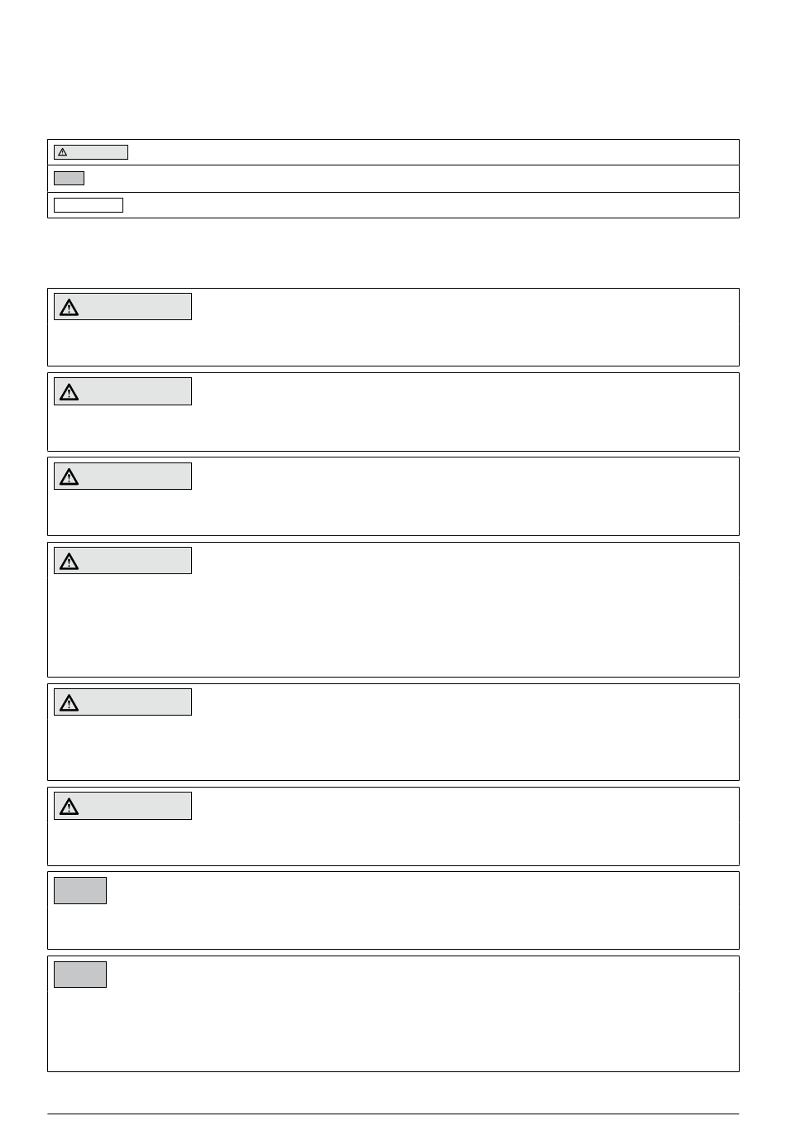Click the small warning triangle in the legend table
This screenshot has height=1140, width=786.
(62, 152)
